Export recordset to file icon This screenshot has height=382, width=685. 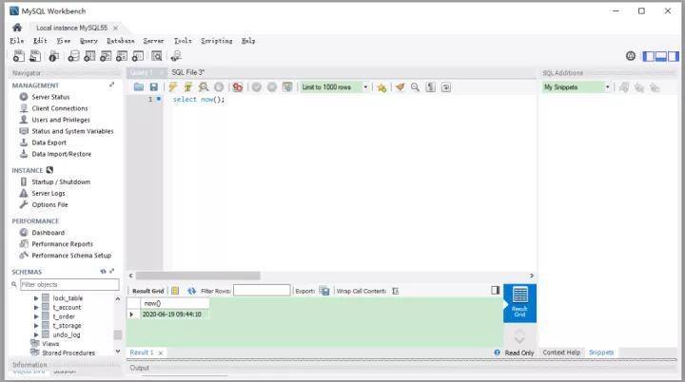(324, 291)
